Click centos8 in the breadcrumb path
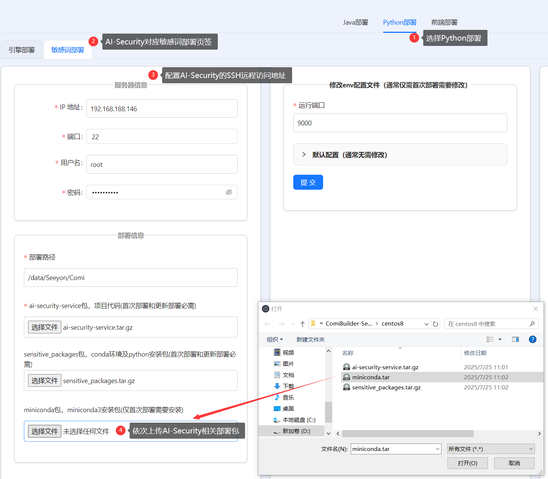The width and height of the screenshot is (548, 479). (393, 324)
